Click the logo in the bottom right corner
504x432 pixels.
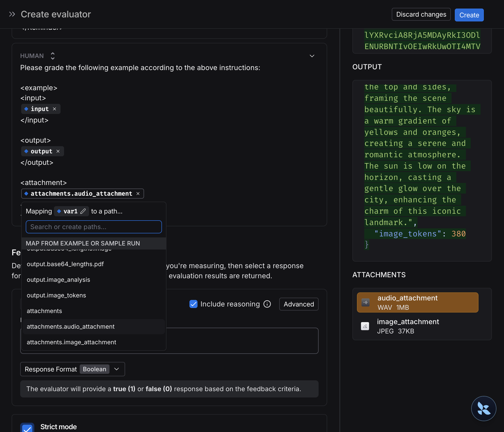pos(484,408)
